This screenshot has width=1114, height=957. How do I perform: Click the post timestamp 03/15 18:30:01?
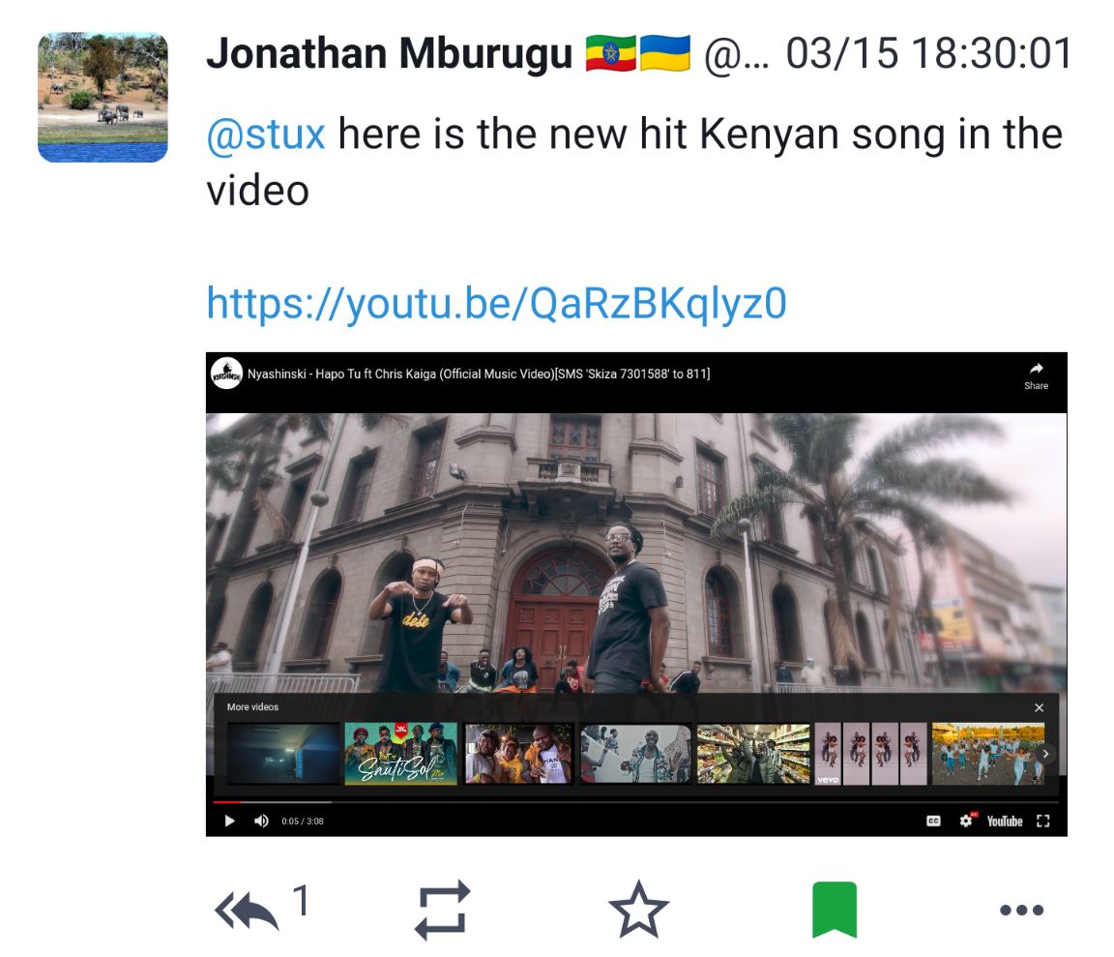click(928, 53)
